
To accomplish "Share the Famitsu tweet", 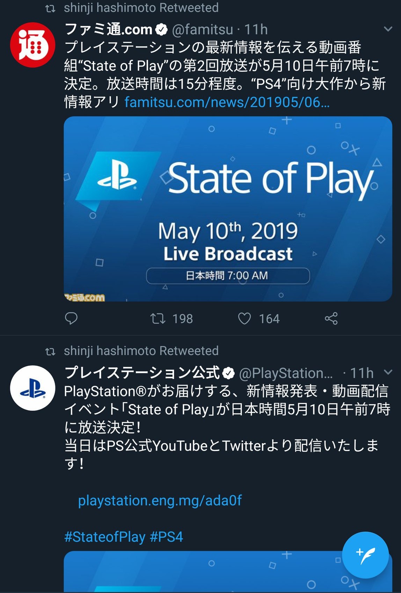I will [x=331, y=318].
